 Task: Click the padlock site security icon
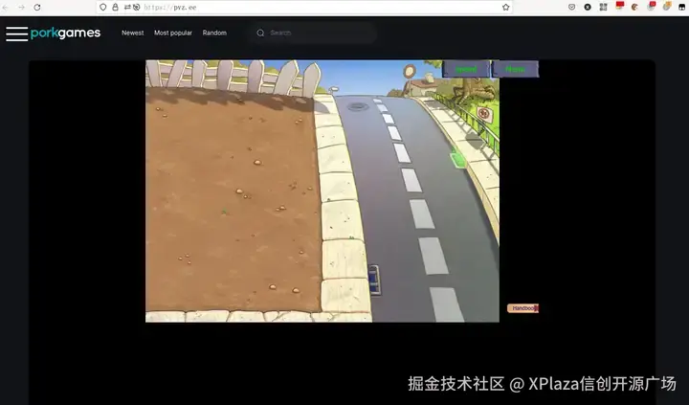tap(115, 7)
